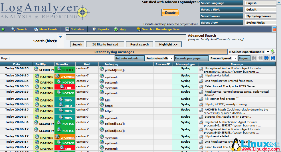The width and height of the screenshot is (281, 152).
Task: Go to last page pager icon
Action: pyautogui.click(x=273, y=58)
